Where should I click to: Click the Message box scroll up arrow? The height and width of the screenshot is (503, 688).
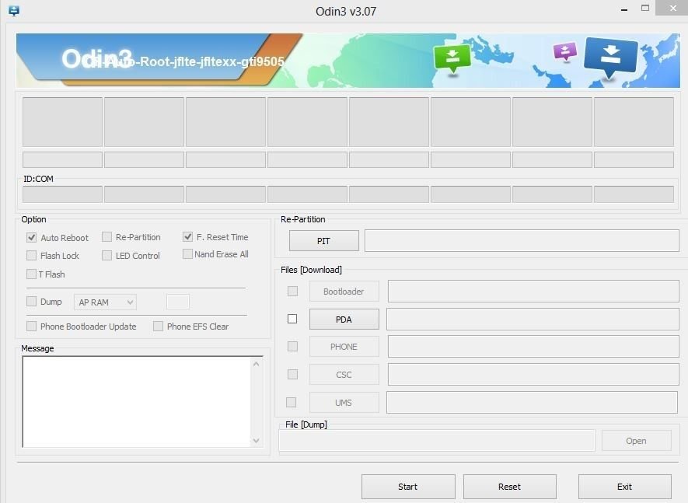pyautogui.click(x=257, y=364)
